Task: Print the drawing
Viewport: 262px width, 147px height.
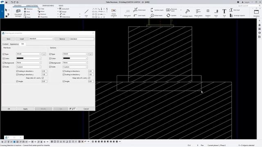Action: [x=27, y=14]
